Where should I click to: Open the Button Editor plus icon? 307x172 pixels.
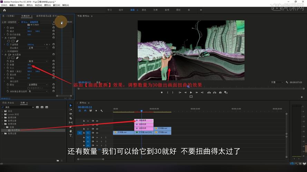pos(302,97)
